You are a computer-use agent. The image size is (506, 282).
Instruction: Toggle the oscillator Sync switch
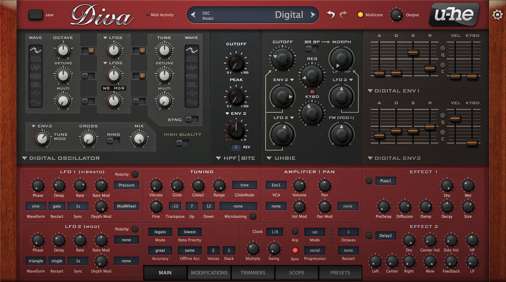pos(192,119)
